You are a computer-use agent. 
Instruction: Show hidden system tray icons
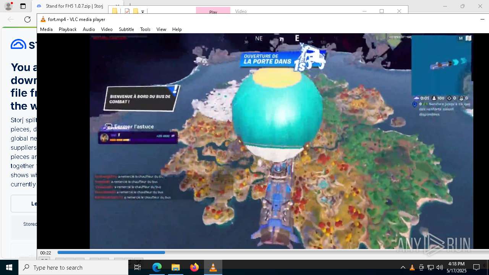click(403, 267)
